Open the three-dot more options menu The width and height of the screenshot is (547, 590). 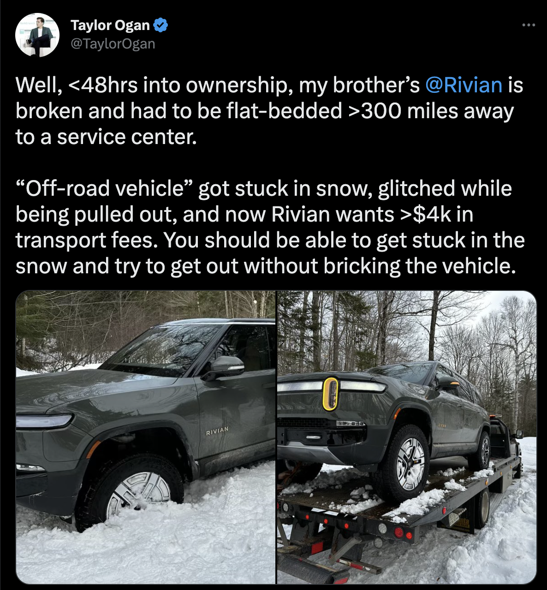click(529, 25)
